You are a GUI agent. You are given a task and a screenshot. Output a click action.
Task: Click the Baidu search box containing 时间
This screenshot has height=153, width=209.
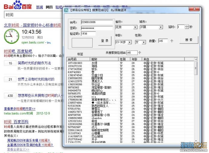(x=33, y=15)
